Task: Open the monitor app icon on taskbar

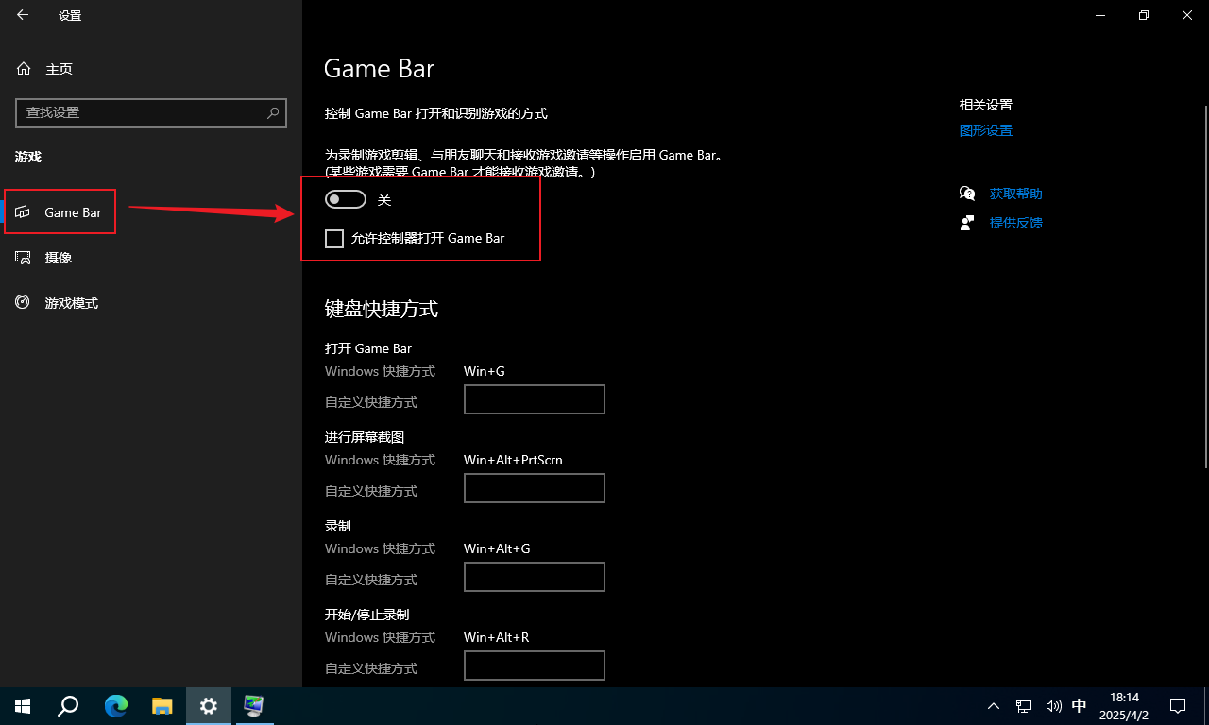Action: (x=254, y=705)
